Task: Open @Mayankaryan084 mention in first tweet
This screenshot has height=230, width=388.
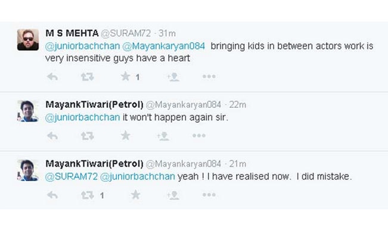Action: 164,46
